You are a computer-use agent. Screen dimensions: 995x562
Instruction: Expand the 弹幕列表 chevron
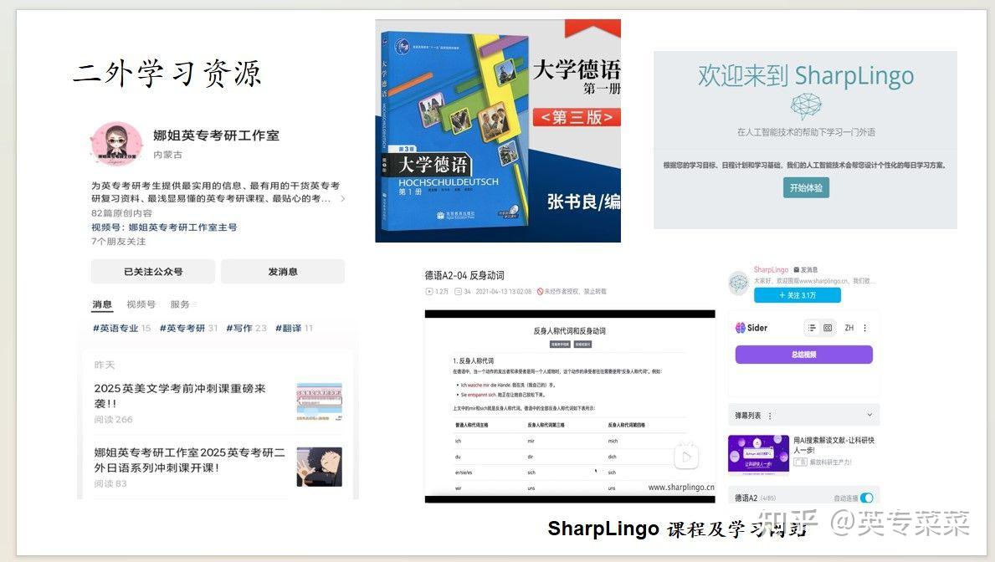pyautogui.click(x=869, y=415)
